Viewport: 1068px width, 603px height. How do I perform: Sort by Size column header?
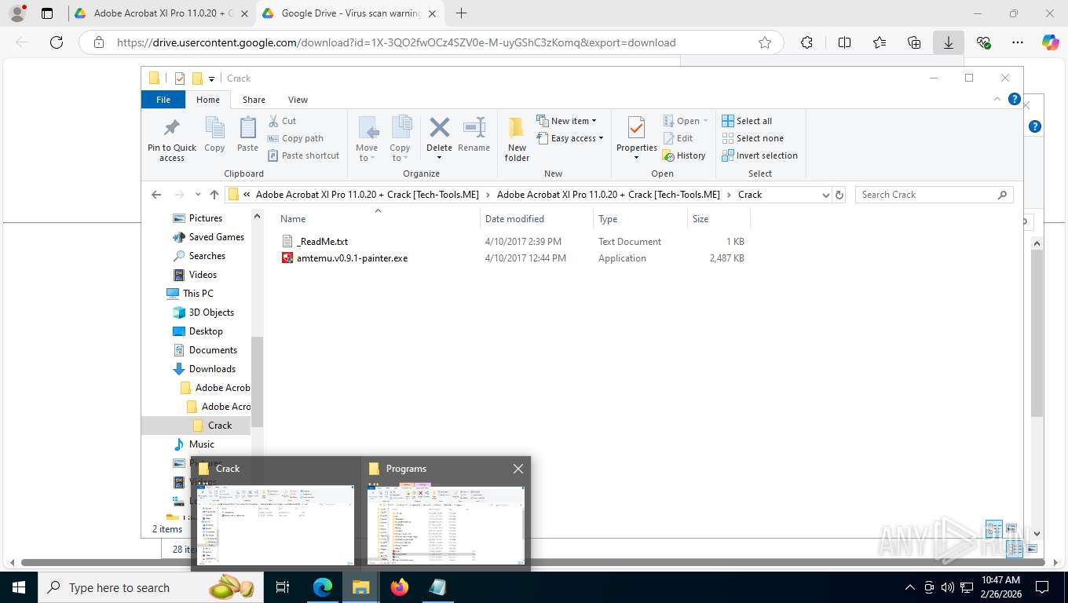(719, 219)
